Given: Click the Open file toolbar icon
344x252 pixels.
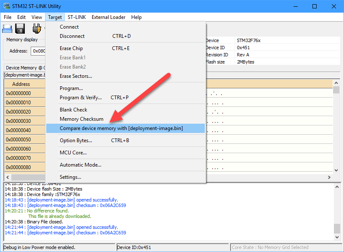Looking at the screenshot, I should click(7, 29).
